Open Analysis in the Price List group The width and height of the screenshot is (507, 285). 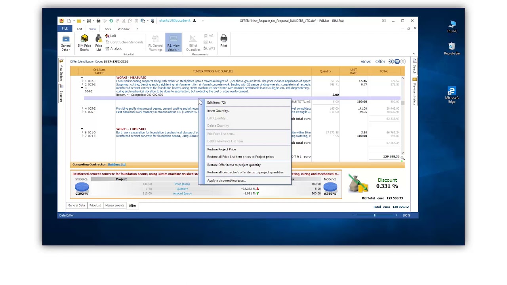[113, 49]
